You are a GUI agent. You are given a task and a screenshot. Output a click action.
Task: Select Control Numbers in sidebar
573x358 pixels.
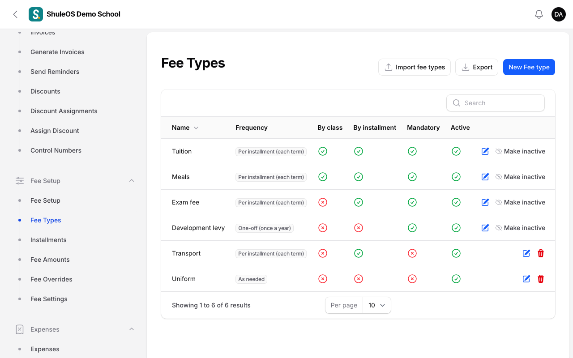[56, 150]
